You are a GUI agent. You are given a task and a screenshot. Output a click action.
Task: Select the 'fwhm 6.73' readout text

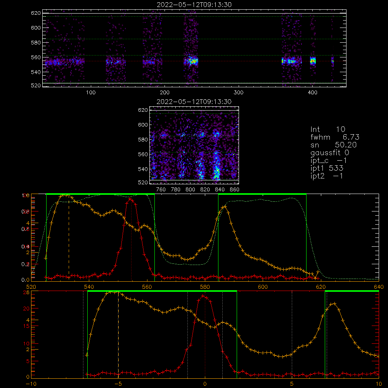point(335,137)
